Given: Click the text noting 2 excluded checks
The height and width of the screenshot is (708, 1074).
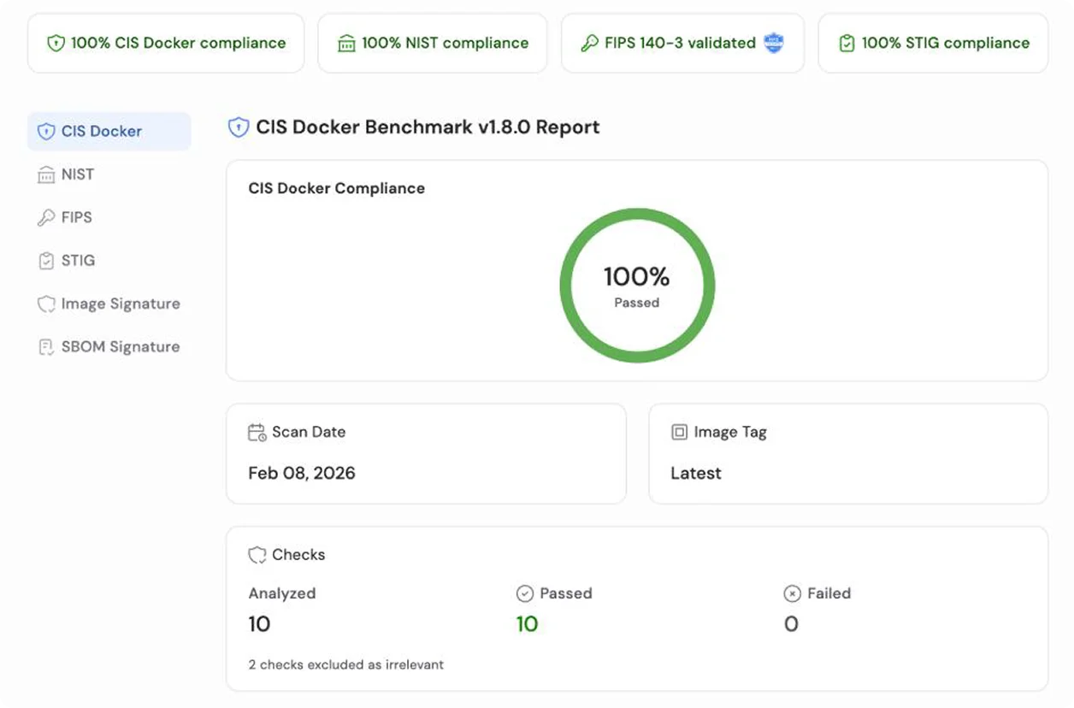Looking at the screenshot, I should [345, 664].
